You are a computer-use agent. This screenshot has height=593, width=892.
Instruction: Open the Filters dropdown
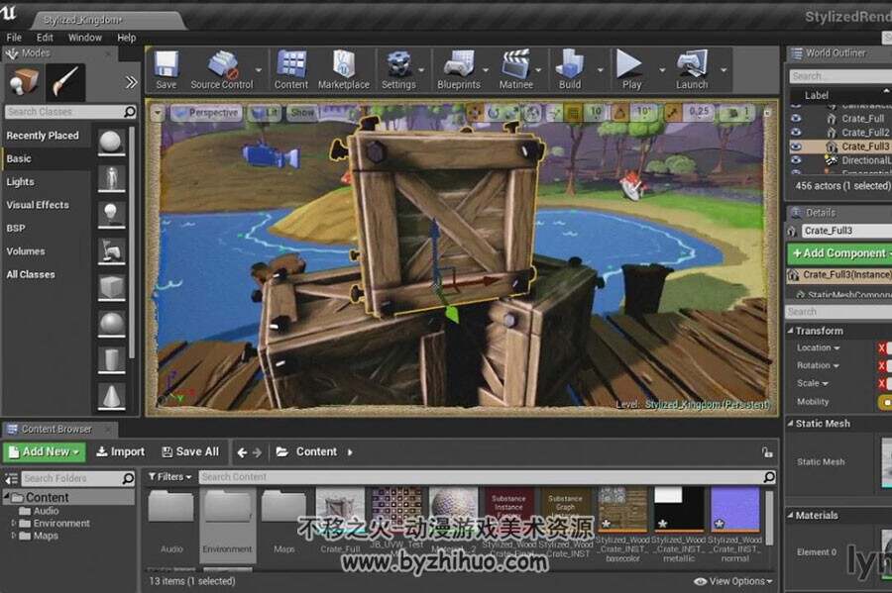tap(169, 476)
